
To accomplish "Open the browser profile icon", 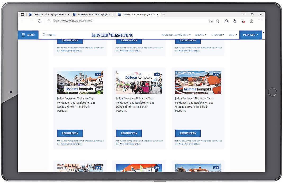I will tap(251, 21).
